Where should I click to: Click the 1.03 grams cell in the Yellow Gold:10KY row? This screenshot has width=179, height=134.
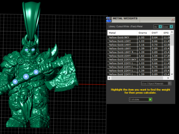coord(144,41)
